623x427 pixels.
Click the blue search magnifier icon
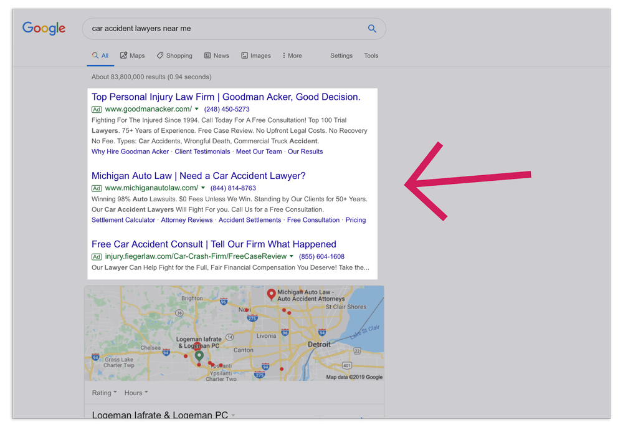[372, 29]
